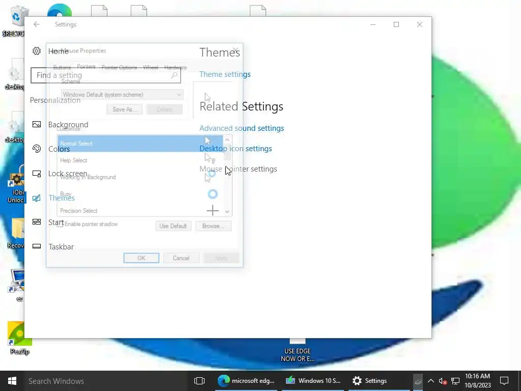521x391 pixels.
Task: Select Working In Background cursor row
Action: point(140,177)
